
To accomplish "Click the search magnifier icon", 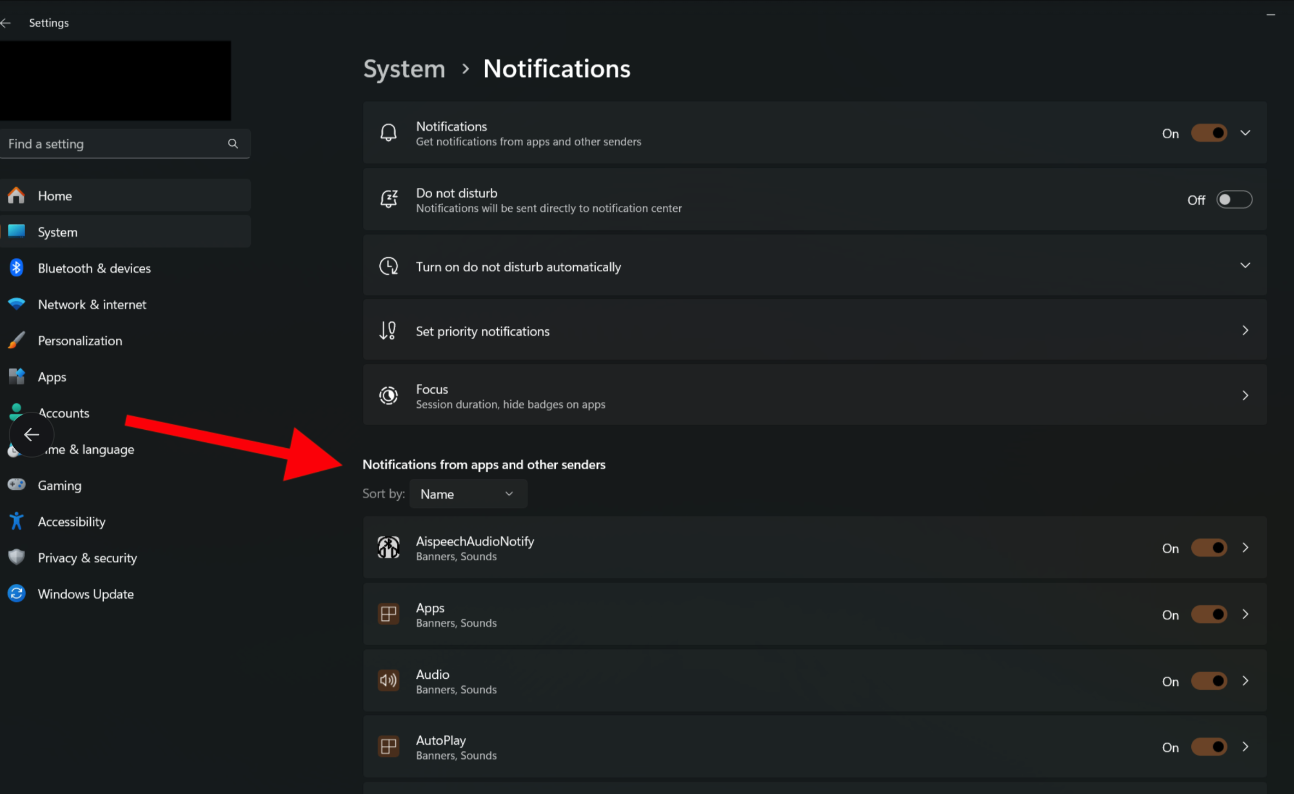I will coord(233,144).
